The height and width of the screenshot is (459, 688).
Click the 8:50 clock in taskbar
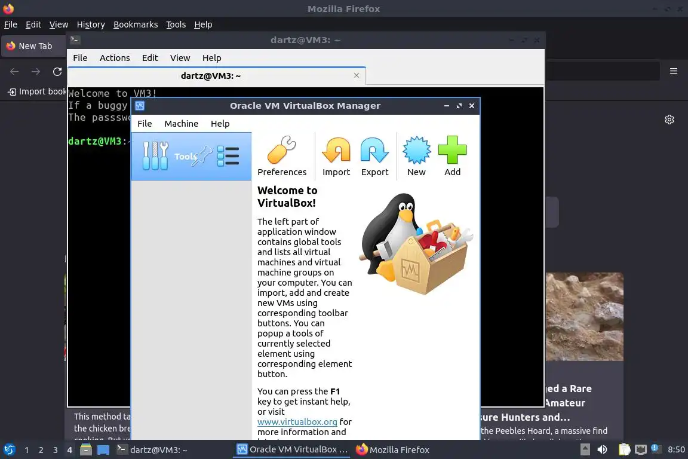pos(675,449)
